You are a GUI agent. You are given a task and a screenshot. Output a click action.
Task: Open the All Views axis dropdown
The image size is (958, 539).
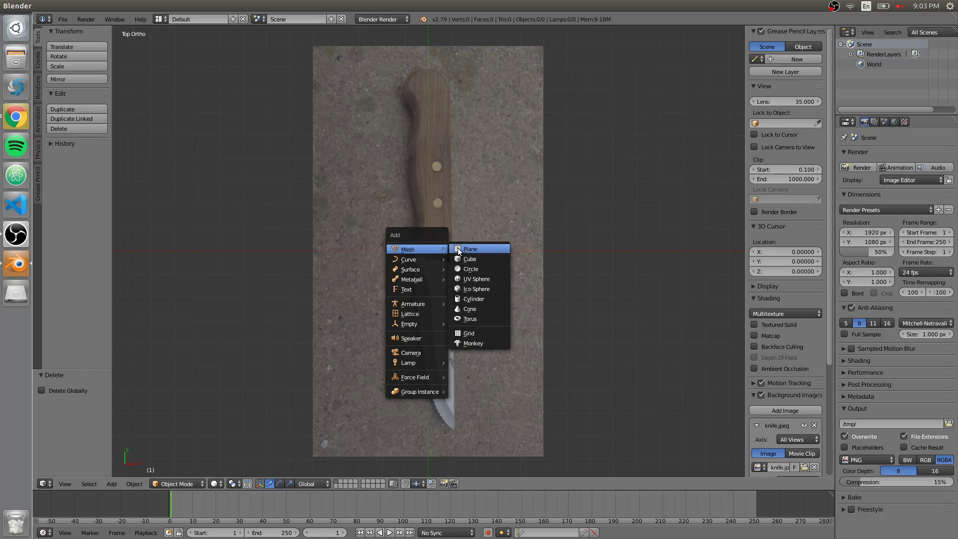coord(798,440)
